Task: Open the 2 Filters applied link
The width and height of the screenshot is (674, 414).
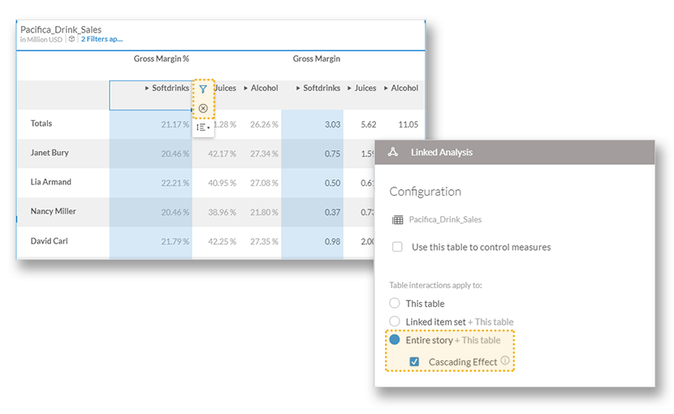Action: 102,39
